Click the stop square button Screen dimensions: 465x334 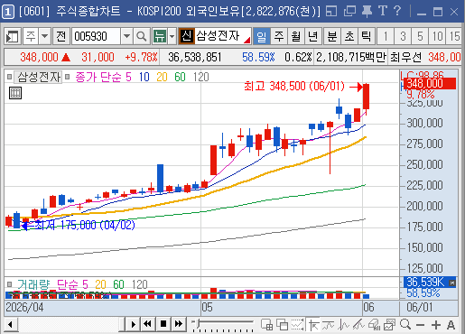coord(163,324)
